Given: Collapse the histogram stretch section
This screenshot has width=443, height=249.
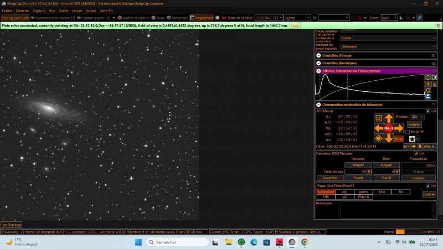Looking at the screenshot, I should point(318,71).
